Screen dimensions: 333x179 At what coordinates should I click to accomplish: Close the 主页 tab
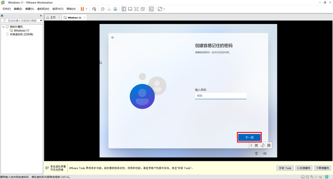(59, 18)
